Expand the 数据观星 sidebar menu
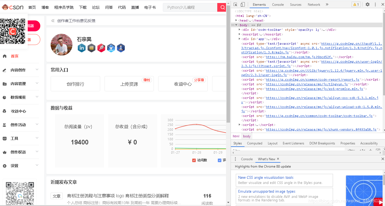This screenshot has width=385, height=206. pos(37,97)
